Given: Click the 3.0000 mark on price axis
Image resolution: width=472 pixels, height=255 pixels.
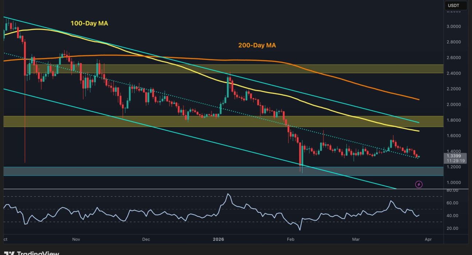Looking at the screenshot, I should (x=455, y=27).
